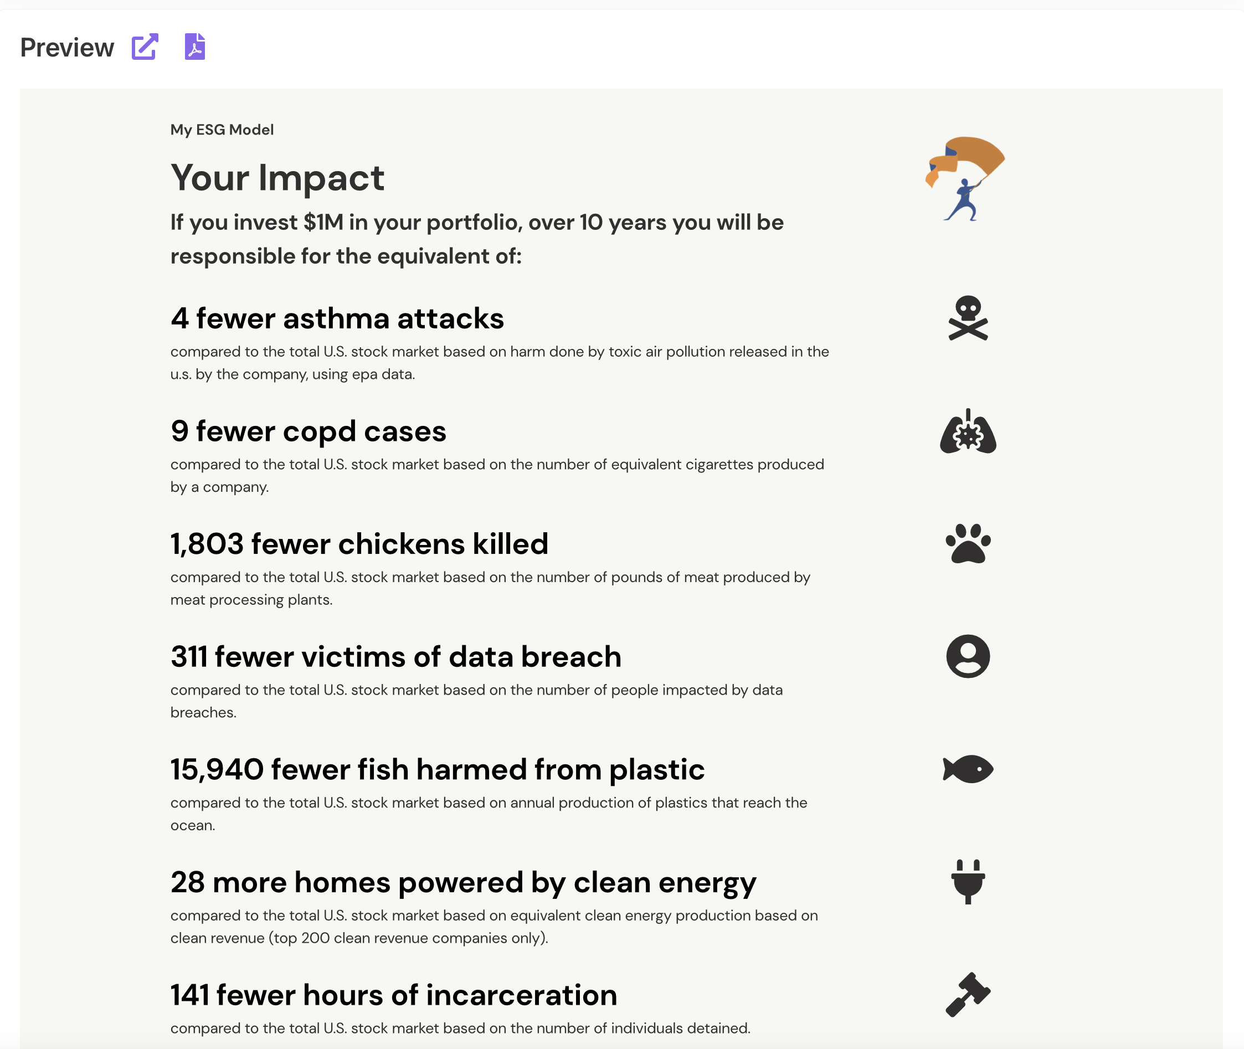
Task: Select the 9 fewer copd cases heading
Action: click(x=308, y=431)
